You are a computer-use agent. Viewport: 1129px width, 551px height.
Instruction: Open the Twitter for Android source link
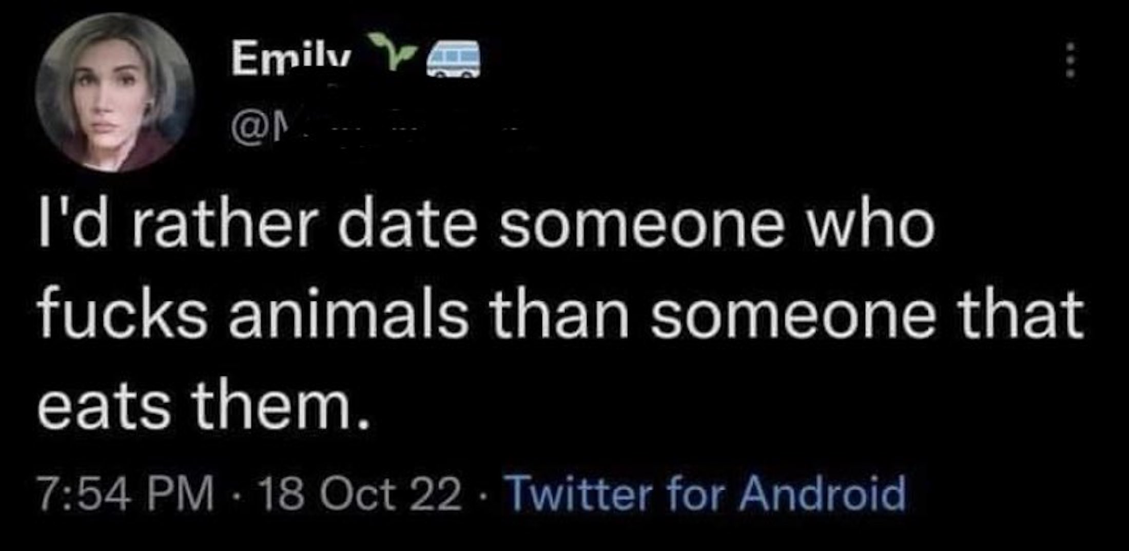pos(706,495)
